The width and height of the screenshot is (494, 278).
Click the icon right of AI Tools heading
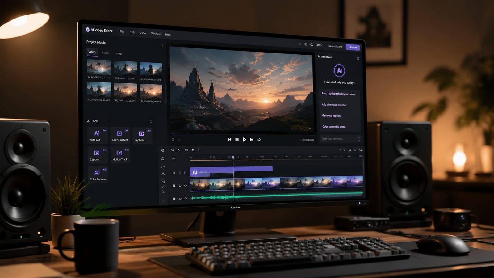pos(151,121)
